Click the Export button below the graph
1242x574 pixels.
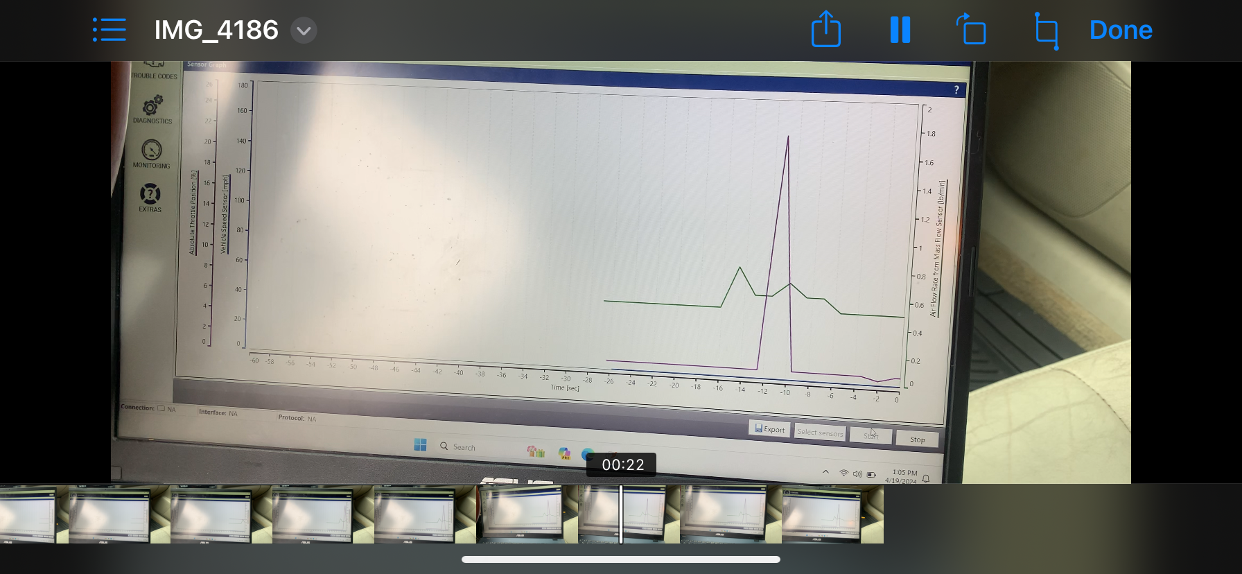pyautogui.click(x=769, y=429)
